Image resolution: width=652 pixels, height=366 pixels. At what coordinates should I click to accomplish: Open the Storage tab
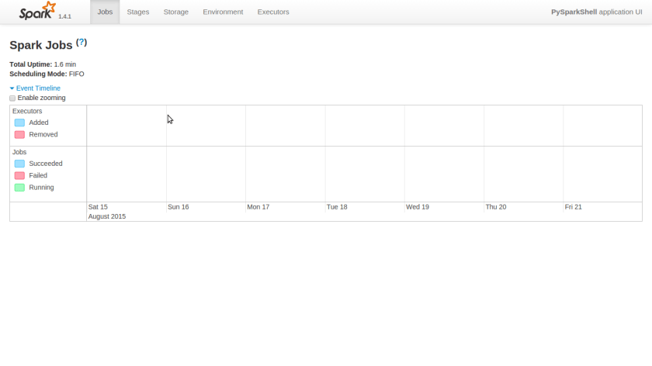pyautogui.click(x=176, y=12)
